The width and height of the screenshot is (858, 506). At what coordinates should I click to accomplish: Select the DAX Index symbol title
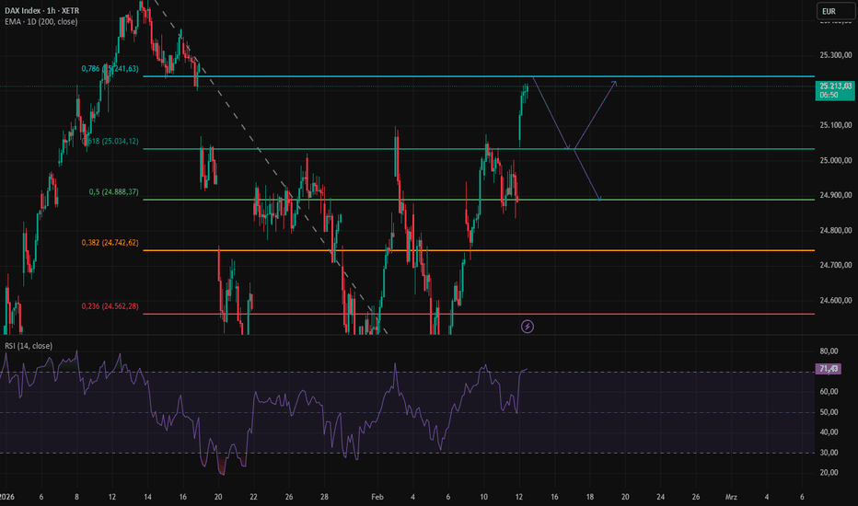[x=42, y=10]
